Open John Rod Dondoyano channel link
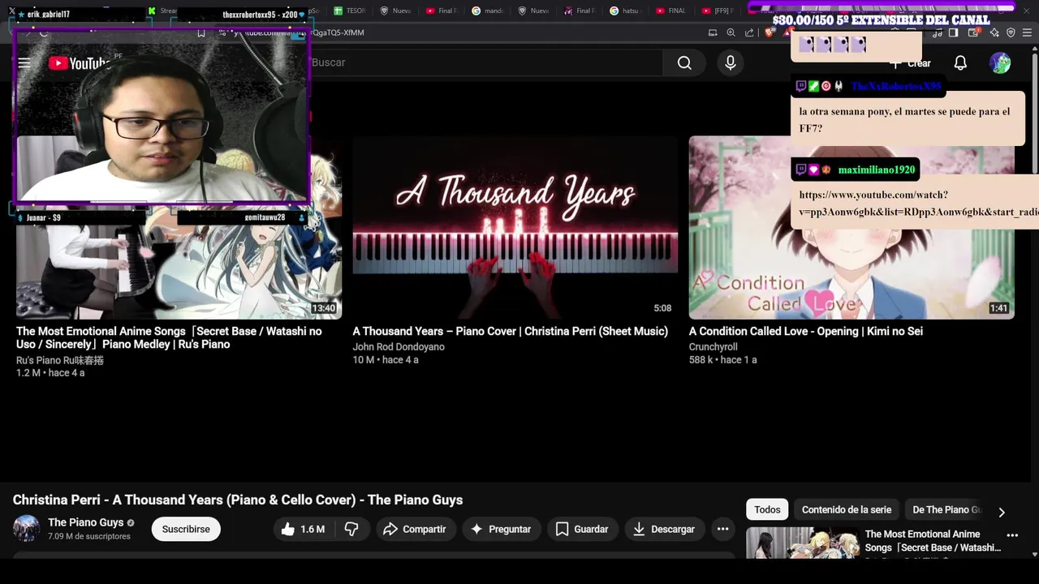This screenshot has width=1039, height=584. coord(399,347)
